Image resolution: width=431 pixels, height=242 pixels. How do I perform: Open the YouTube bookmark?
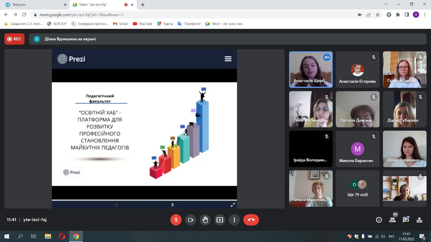click(x=142, y=24)
